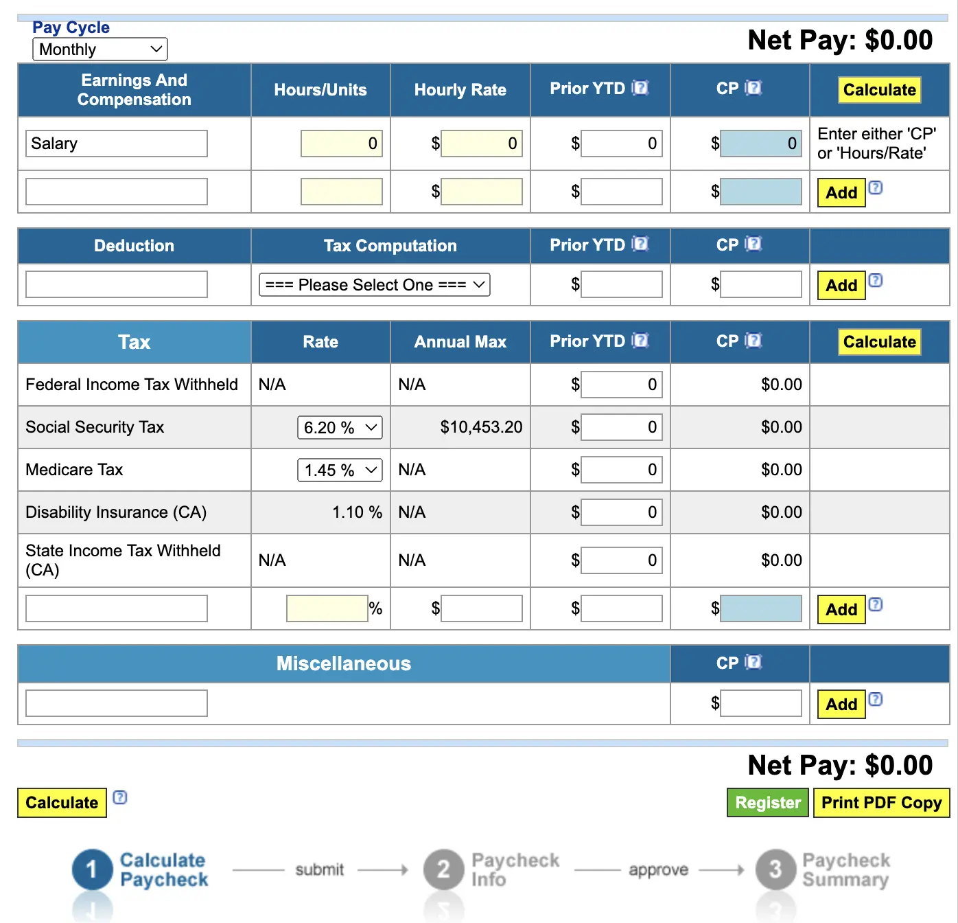This screenshot has height=923, width=958.
Task: Click the Federal Income Tax Prior YTD field
Action: point(621,385)
